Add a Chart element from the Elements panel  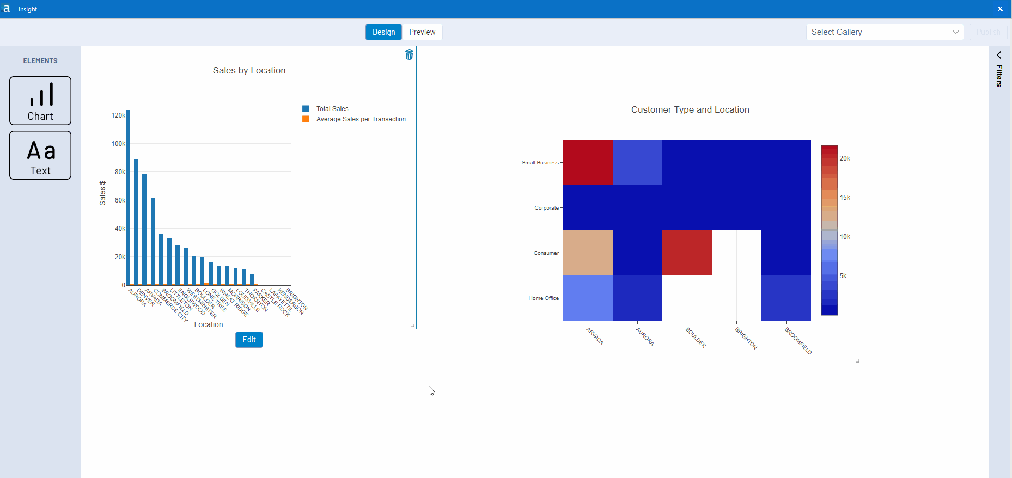[x=40, y=101]
